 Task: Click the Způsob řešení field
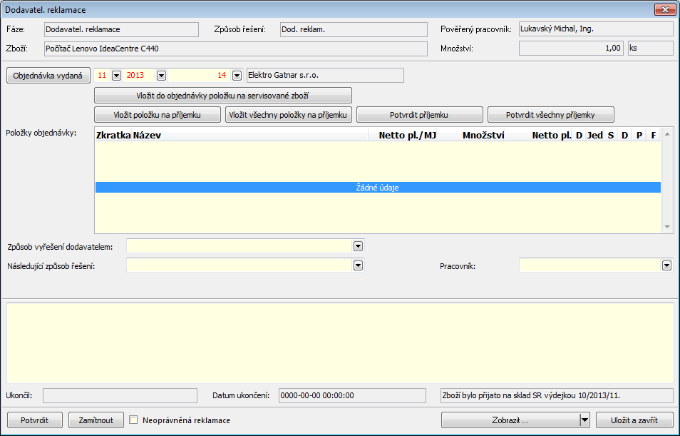click(x=354, y=29)
